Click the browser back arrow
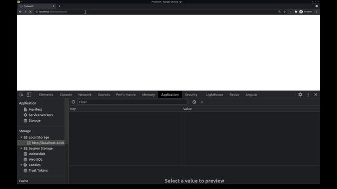This screenshot has width=337, height=189. (20, 12)
